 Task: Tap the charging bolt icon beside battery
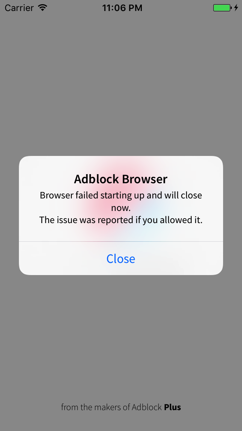[x=236, y=8]
